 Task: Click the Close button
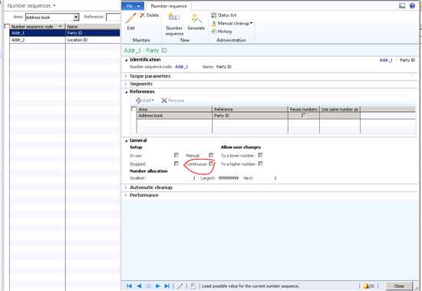coord(399,286)
